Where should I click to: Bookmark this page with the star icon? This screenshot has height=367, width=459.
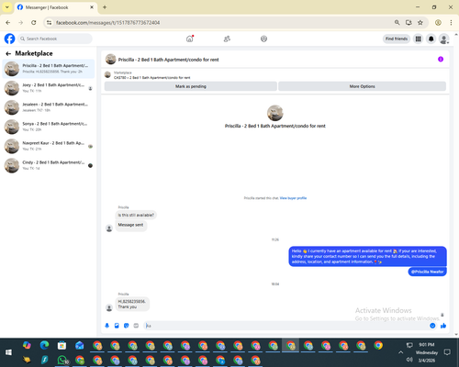[420, 23]
